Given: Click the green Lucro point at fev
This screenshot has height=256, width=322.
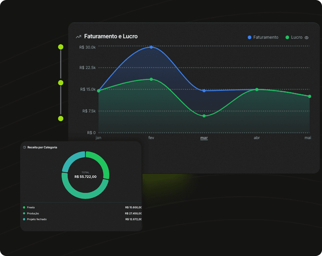Looking at the screenshot, I should click(151, 79).
